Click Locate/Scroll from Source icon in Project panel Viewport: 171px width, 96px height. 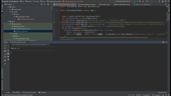[42, 4]
